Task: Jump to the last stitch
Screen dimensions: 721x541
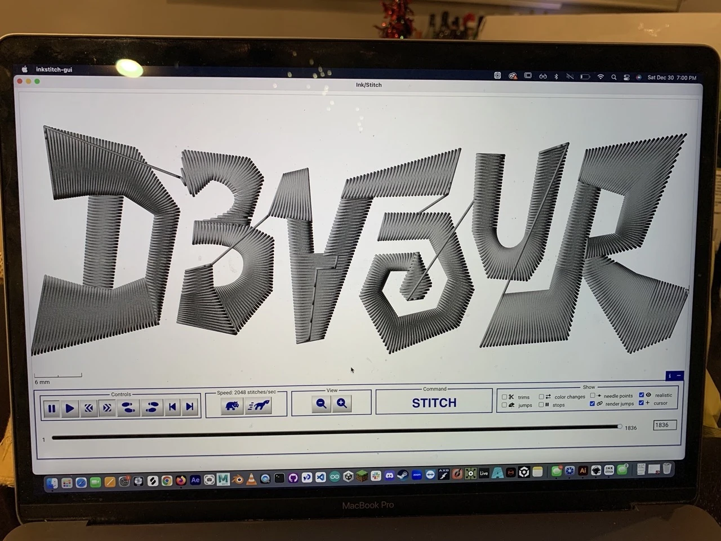Action: (190, 406)
